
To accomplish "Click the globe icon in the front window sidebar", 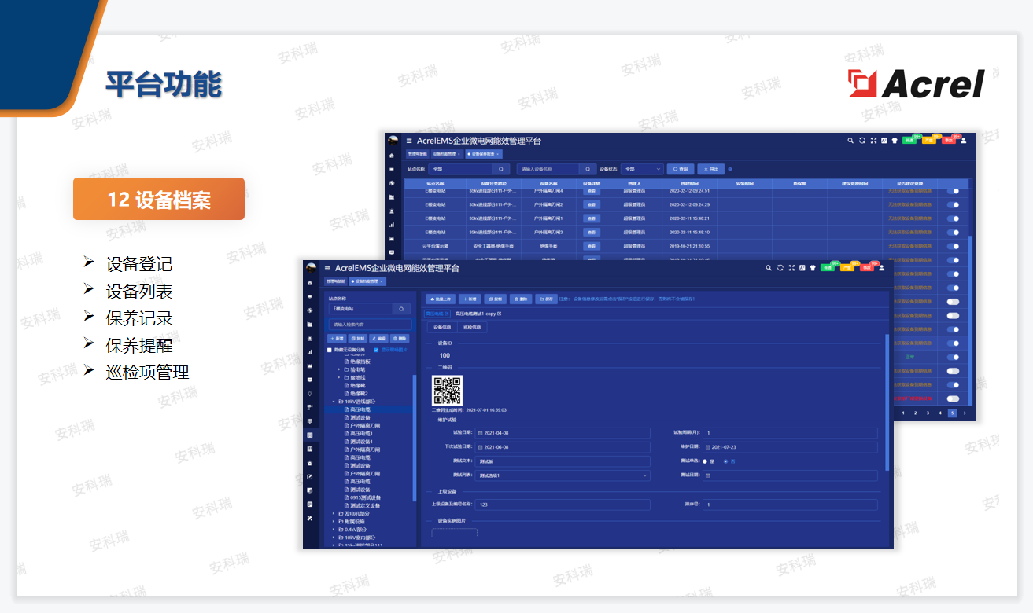I will click(x=310, y=310).
